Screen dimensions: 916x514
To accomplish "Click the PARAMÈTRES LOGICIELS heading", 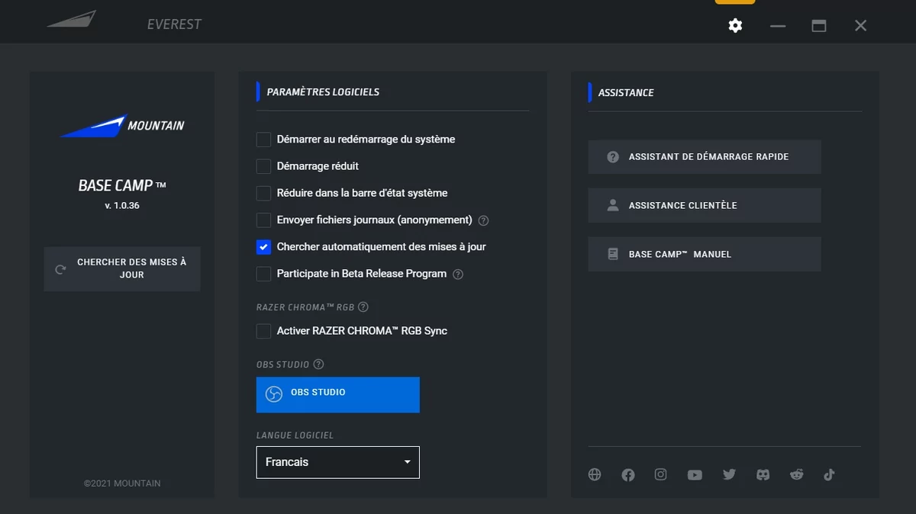I will point(323,92).
